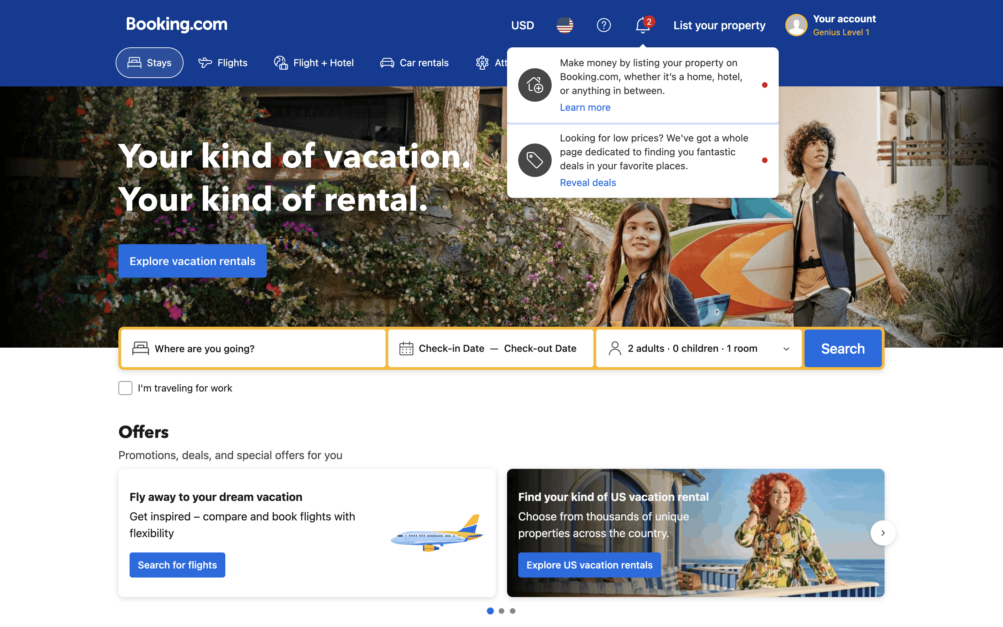
Task: Click the Explore vacation rentals button
Action: coord(192,261)
